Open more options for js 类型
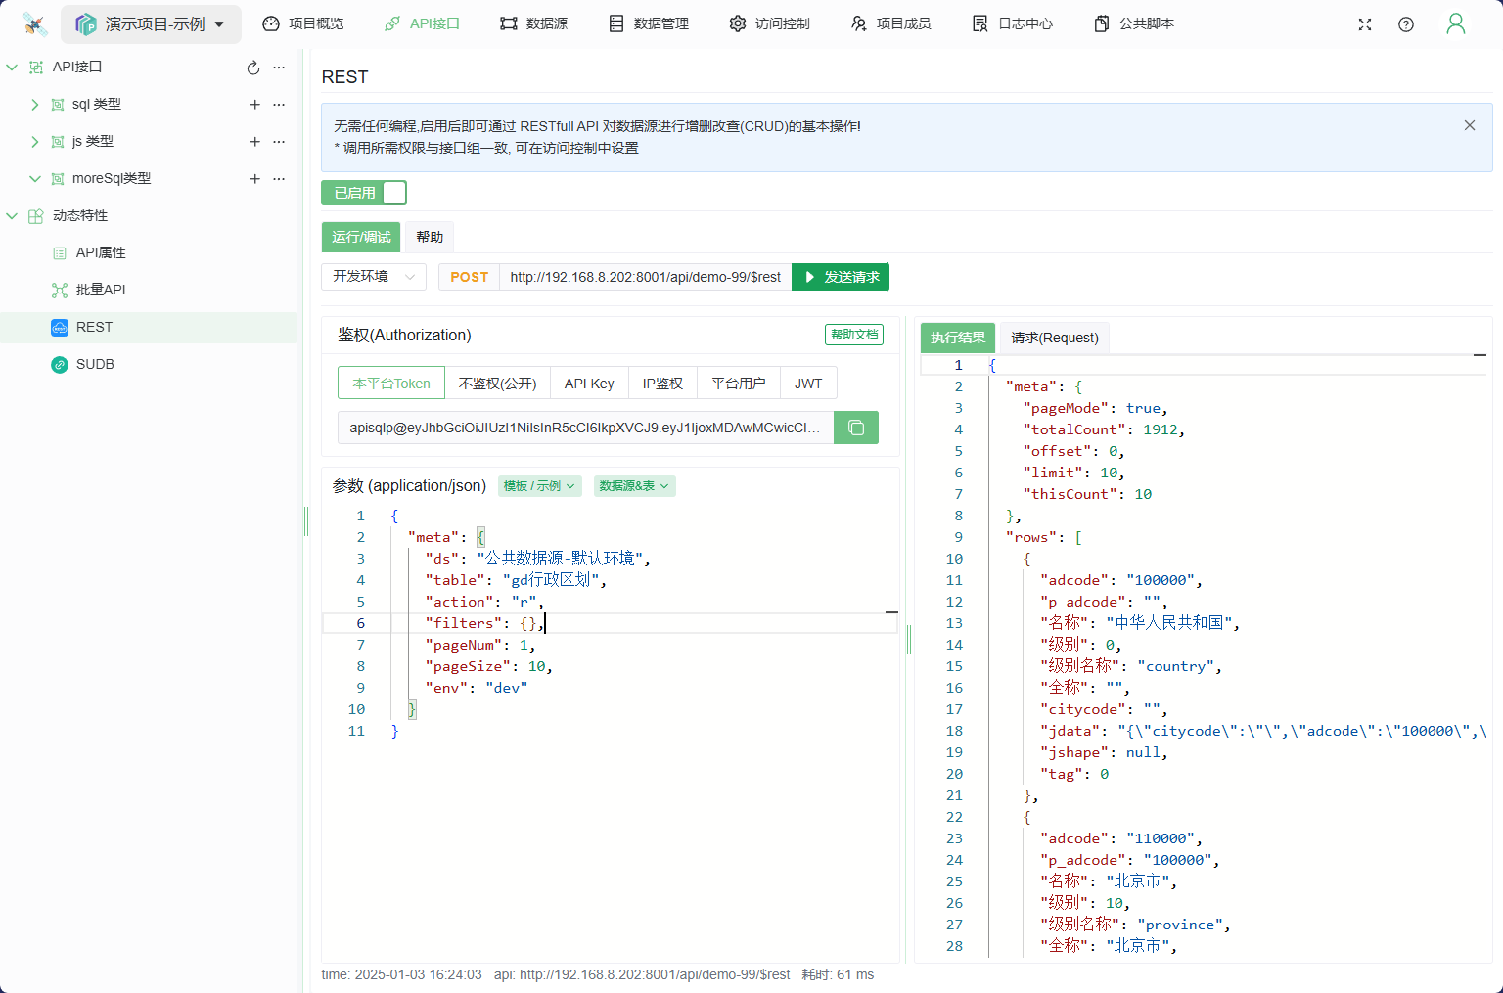 279,142
